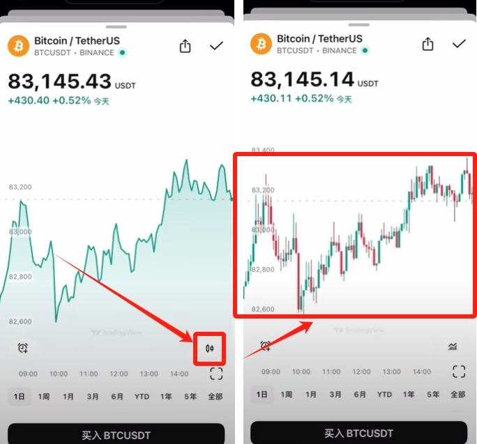Select the YTD range in right panel
Screen dimensions: 477x444
(x=384, y=395)
